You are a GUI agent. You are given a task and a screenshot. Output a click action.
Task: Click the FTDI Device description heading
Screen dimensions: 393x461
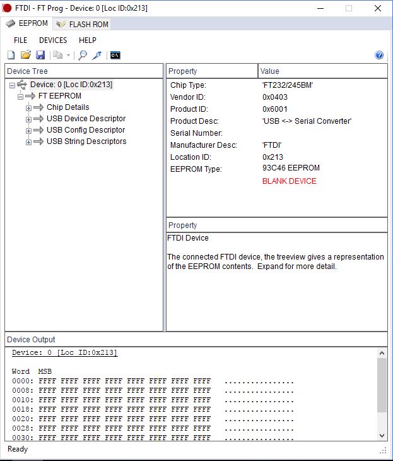188,238
